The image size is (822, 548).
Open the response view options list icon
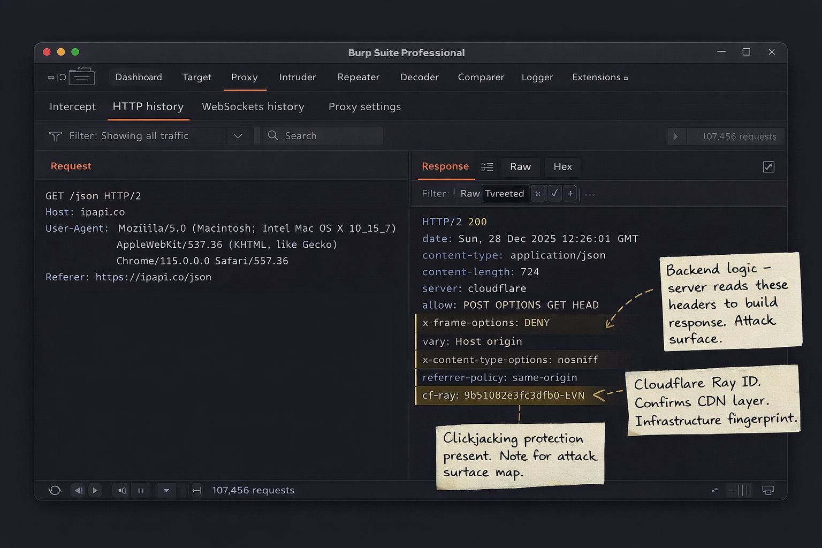pyautogui.click(x=487, y=167)
